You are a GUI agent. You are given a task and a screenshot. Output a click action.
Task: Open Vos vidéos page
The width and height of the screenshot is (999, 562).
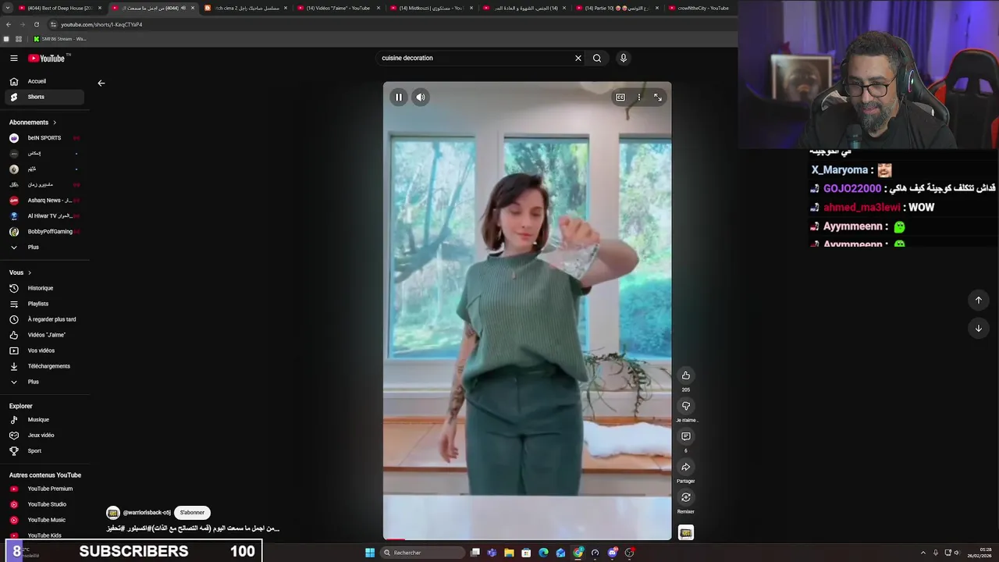[x=44, y=350]
